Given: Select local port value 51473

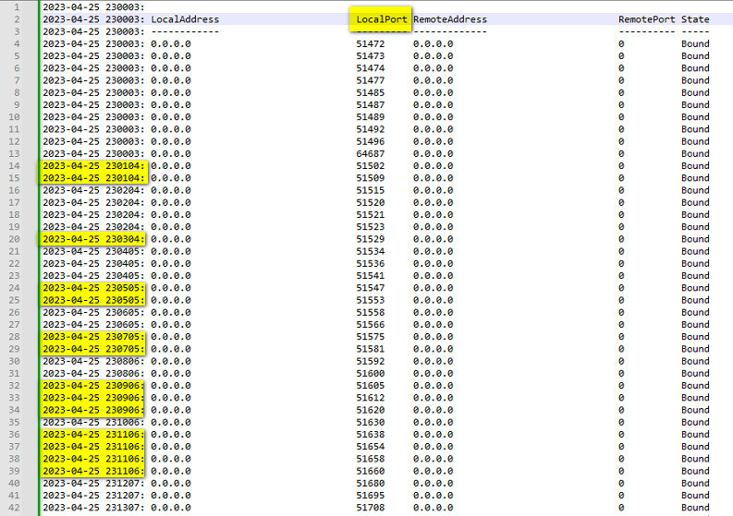Looking at the screenshot, I should 371,56.
